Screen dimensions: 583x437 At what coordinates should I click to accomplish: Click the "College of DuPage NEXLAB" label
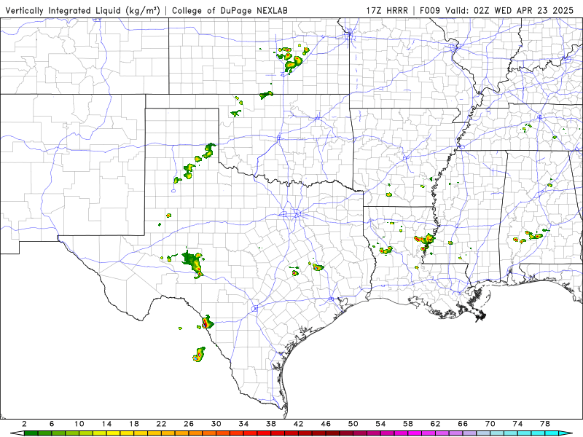pos(230,10)
